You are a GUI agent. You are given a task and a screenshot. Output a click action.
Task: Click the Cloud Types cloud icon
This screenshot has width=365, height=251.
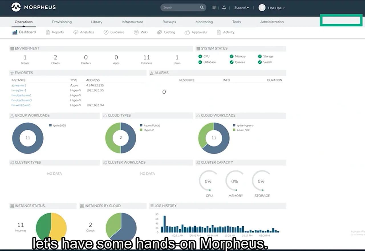click(x=105, y=116)
